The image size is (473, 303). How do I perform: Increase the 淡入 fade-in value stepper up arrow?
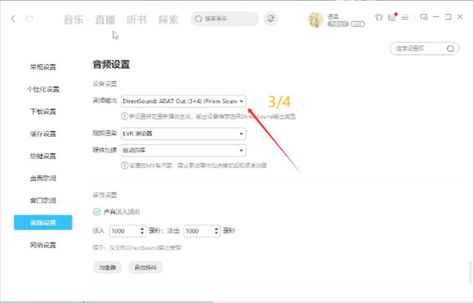pos(142,228)
